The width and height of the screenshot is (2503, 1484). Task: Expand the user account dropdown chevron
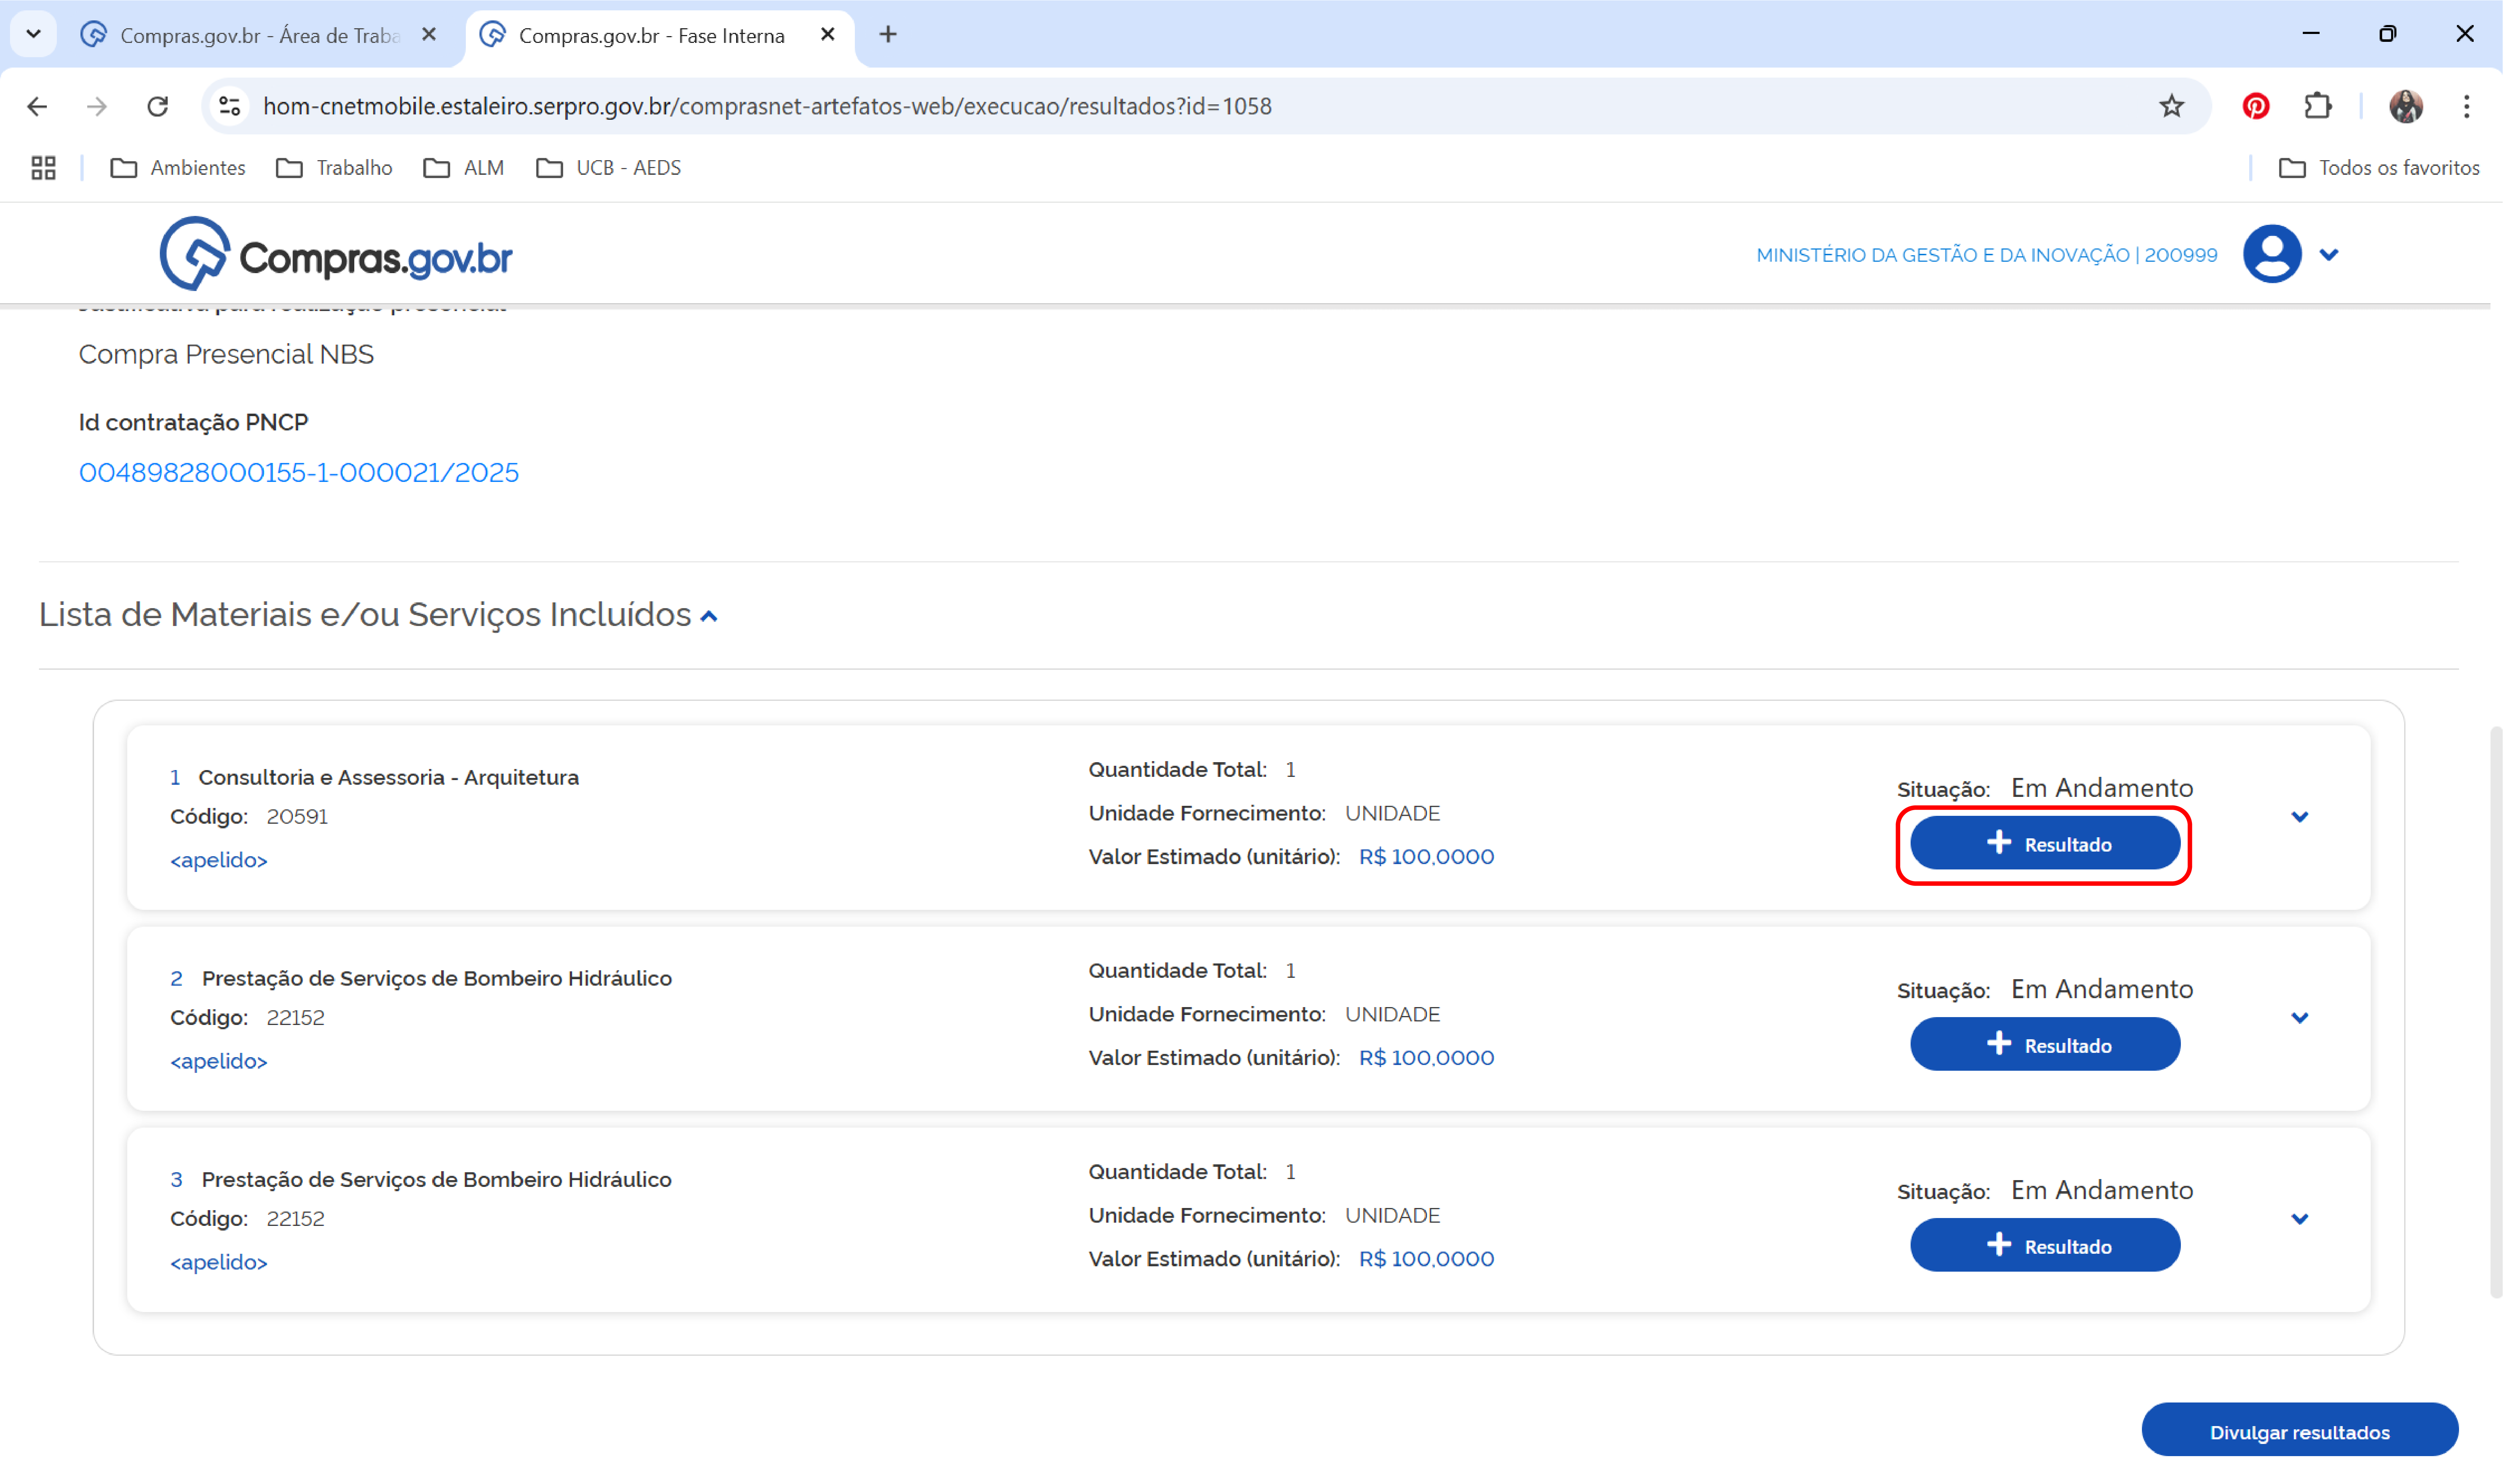tap(2329, 255)
